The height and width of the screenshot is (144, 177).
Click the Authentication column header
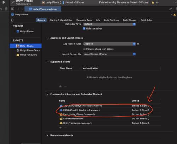click(x=90, y=68)
